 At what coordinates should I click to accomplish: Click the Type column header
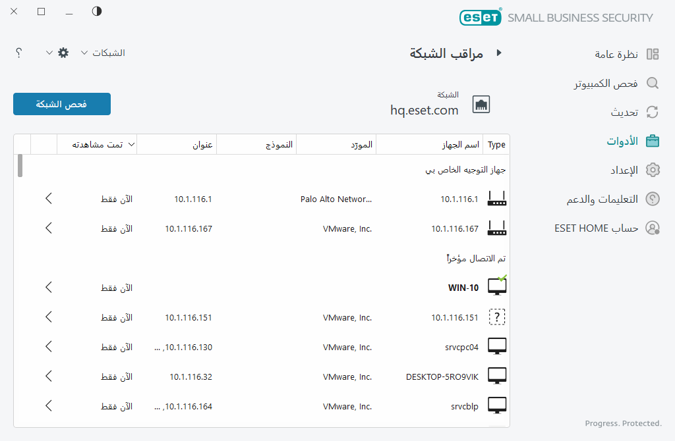496,144
